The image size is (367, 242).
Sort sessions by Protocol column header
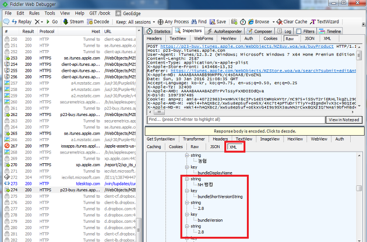point(47,31)
